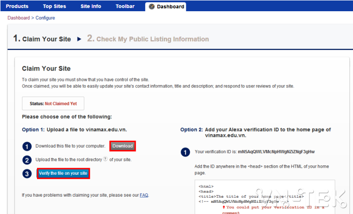The image size is (353, 214).
Task: Open the FAQ link
Action: (144, 195)
